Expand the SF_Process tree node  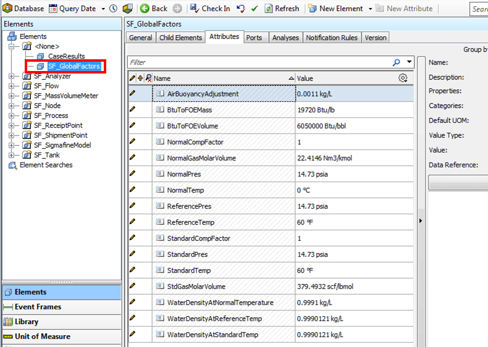pyautogui.click(x=12, y=116)
